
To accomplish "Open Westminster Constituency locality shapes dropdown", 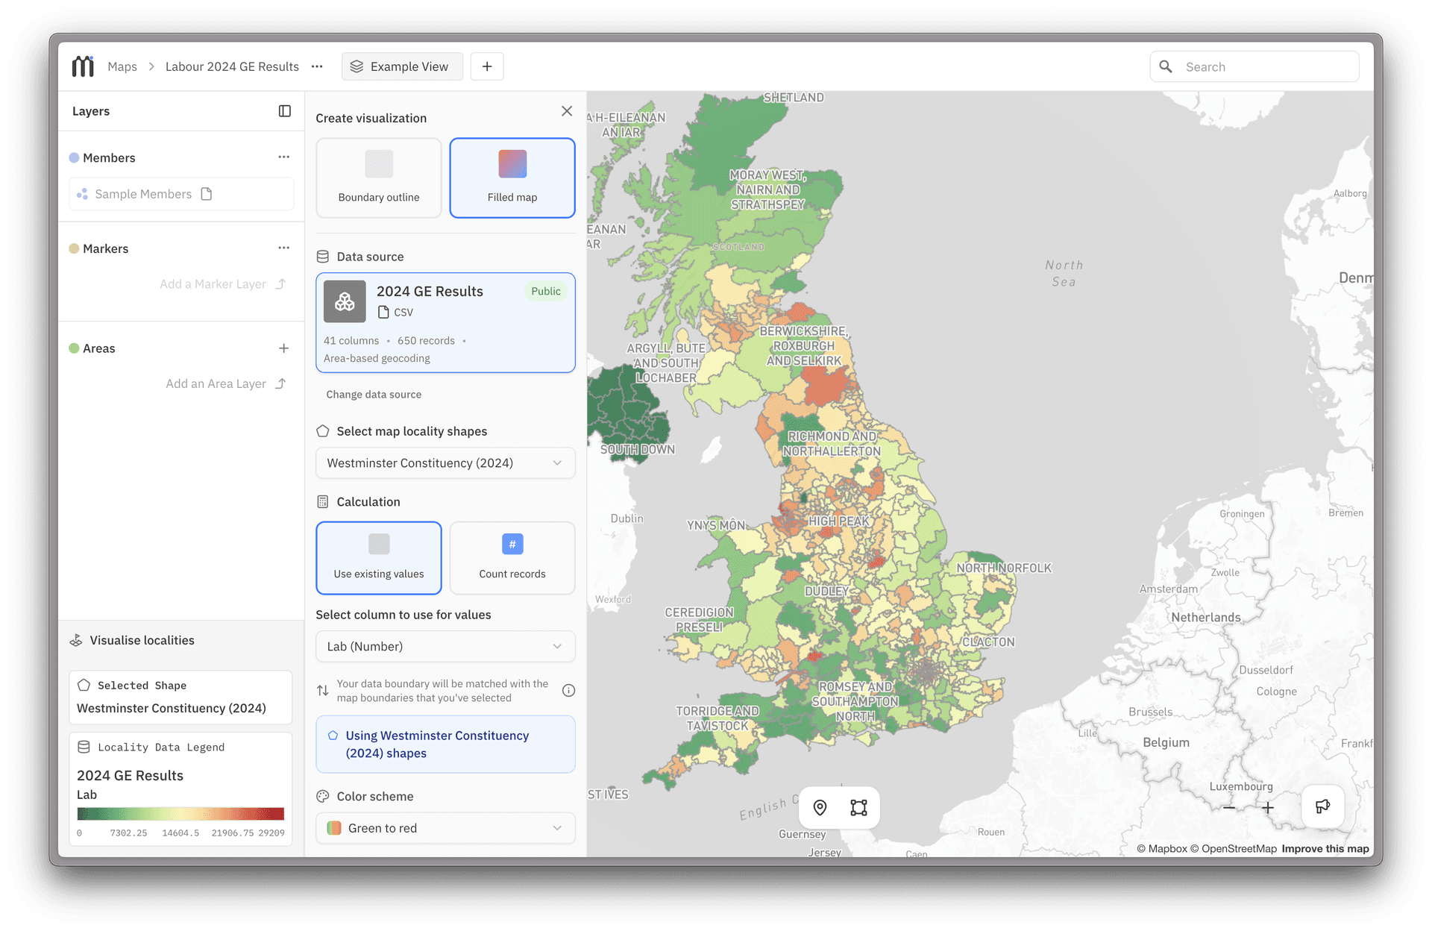I will (x=445, y=463).
